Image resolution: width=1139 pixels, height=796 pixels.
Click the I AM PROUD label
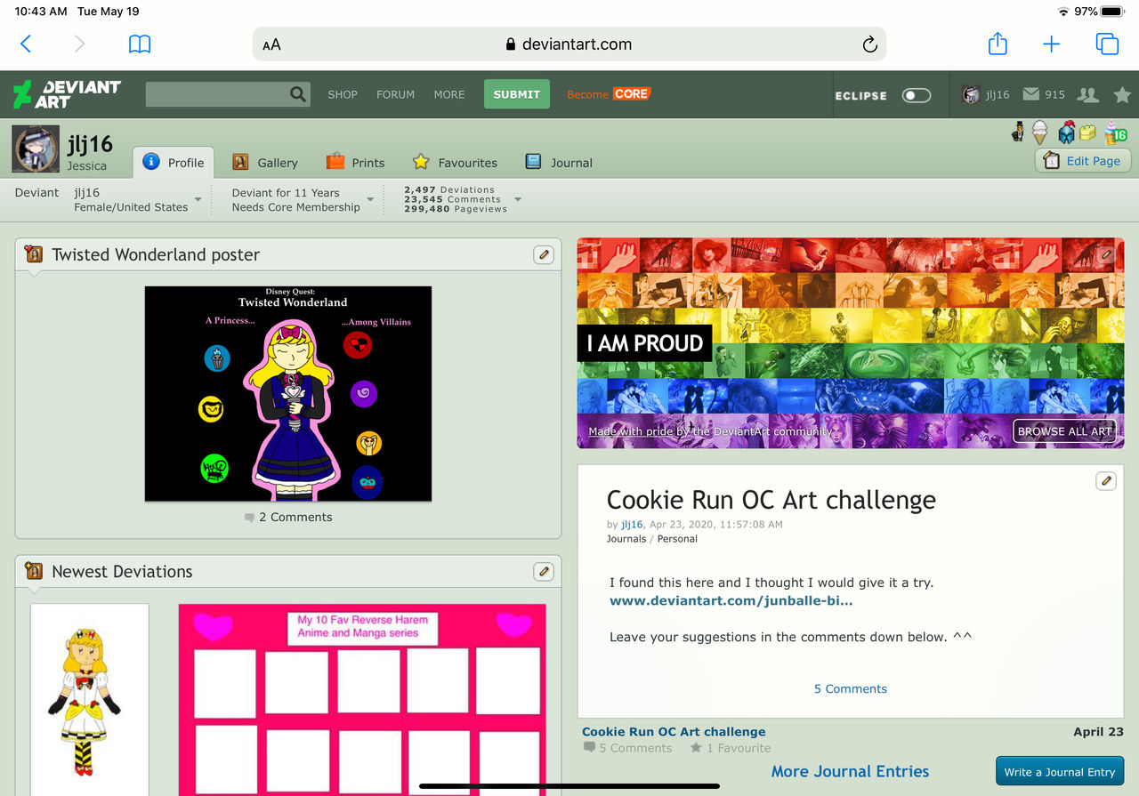pos(645,343)
